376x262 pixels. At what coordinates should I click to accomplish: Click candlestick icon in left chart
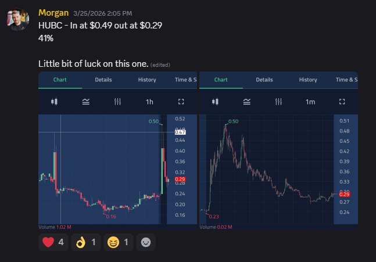tap(54, 102)
